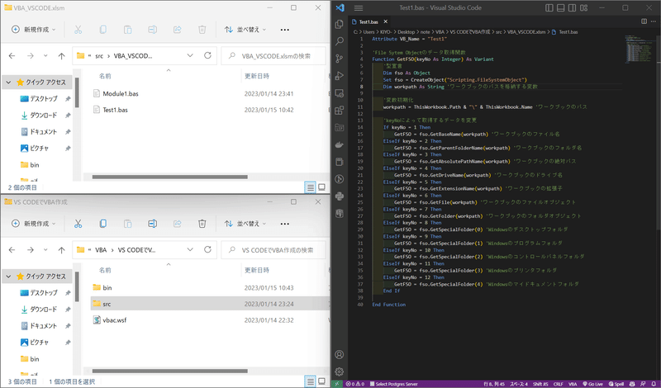Open the Manage gear in VS Code
Screen dimensions: 661x388
[x=339, y=371]
